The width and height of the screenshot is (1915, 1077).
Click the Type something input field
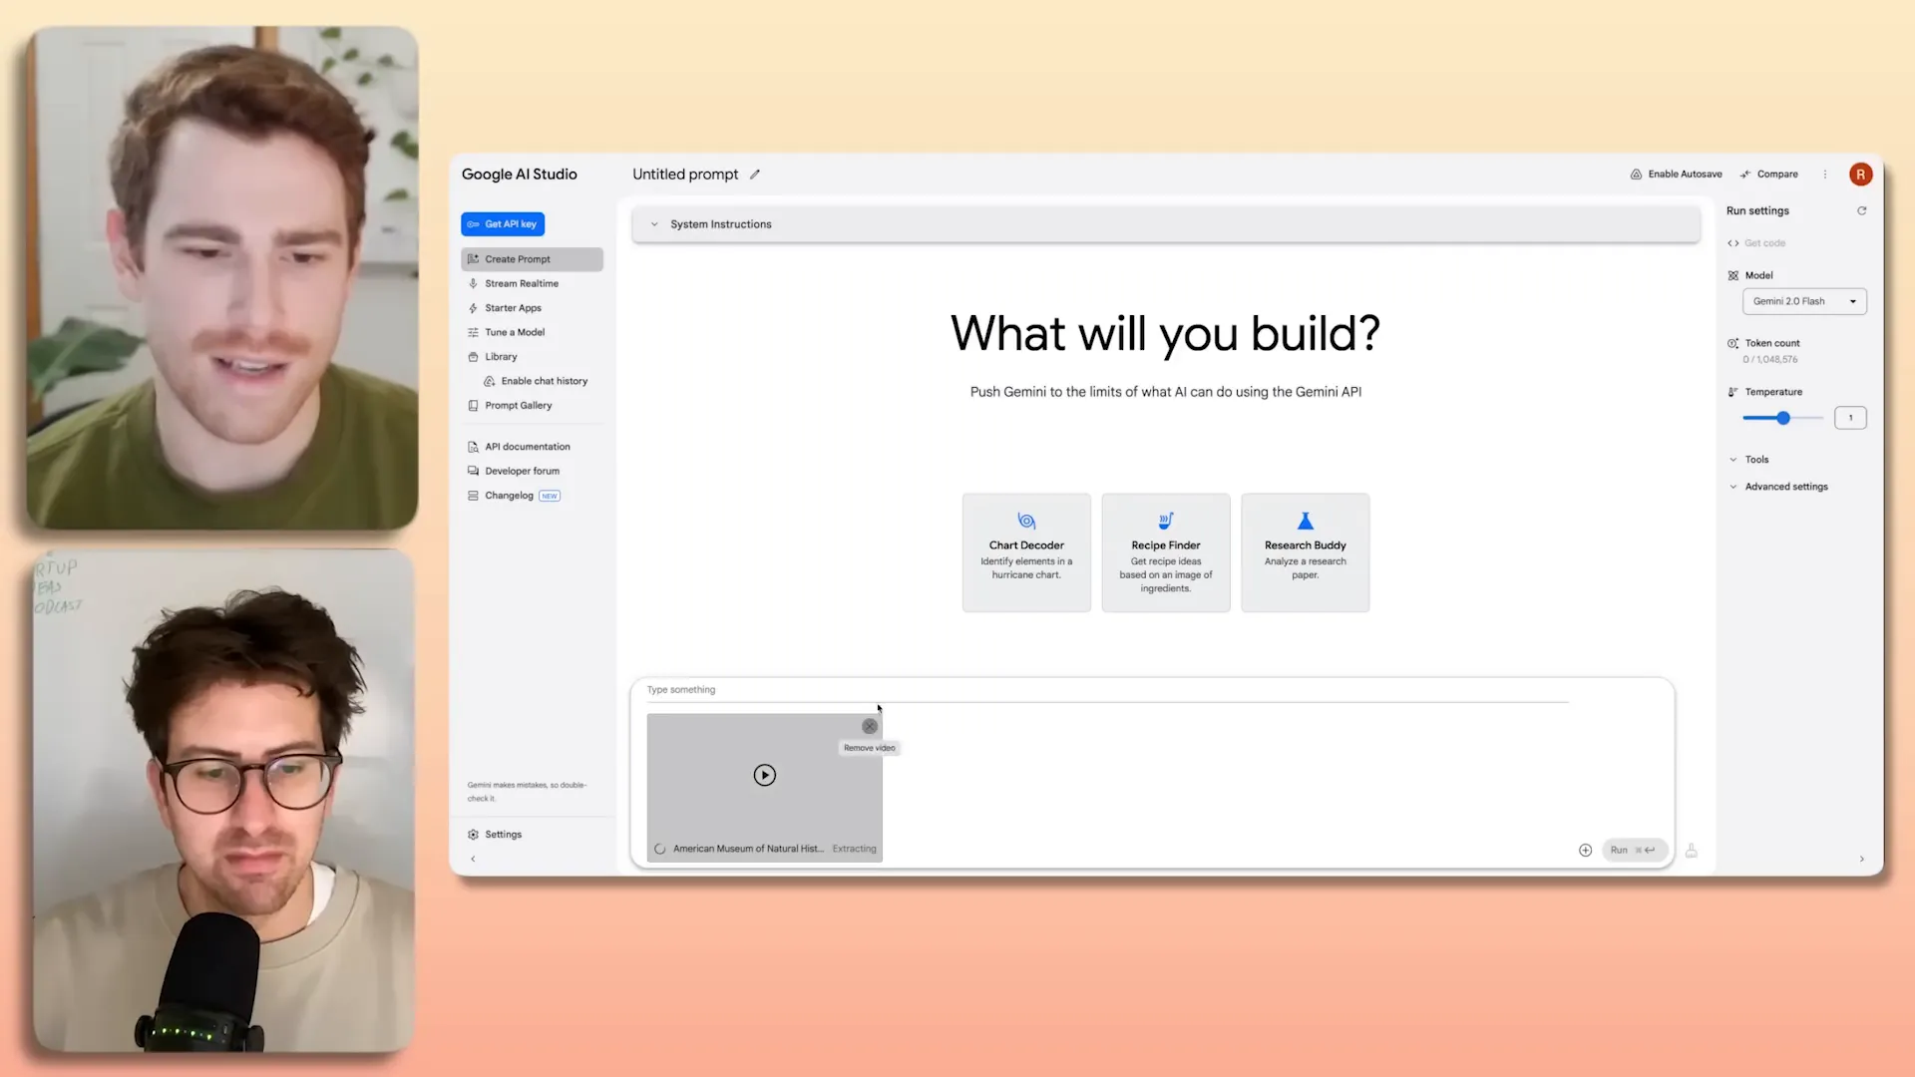[x=1107, y=690]
